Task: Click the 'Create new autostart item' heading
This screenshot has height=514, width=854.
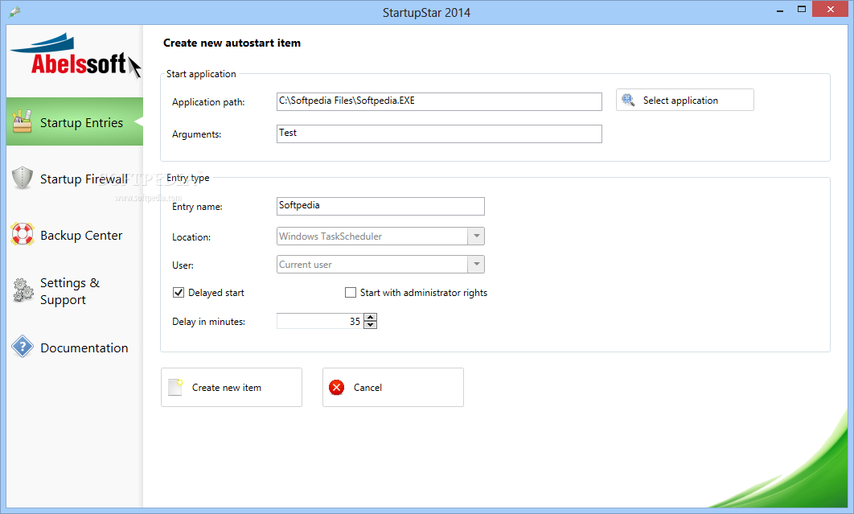Action: pos(232,43)
